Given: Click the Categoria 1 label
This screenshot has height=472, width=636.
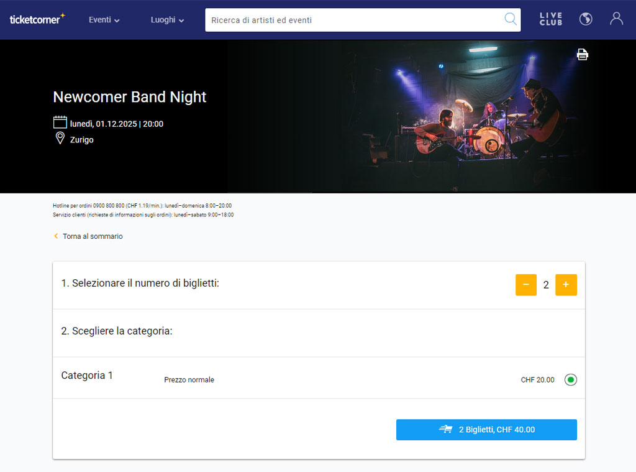Looking at the screenshot, I should 87,376.
